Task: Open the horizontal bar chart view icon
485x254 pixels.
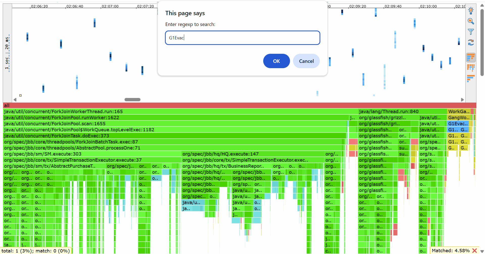Action: click(x=471, y=78)
